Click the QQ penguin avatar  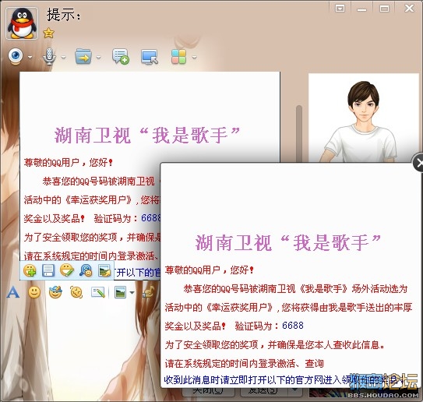pyautogui.click(x=22, y=23)
